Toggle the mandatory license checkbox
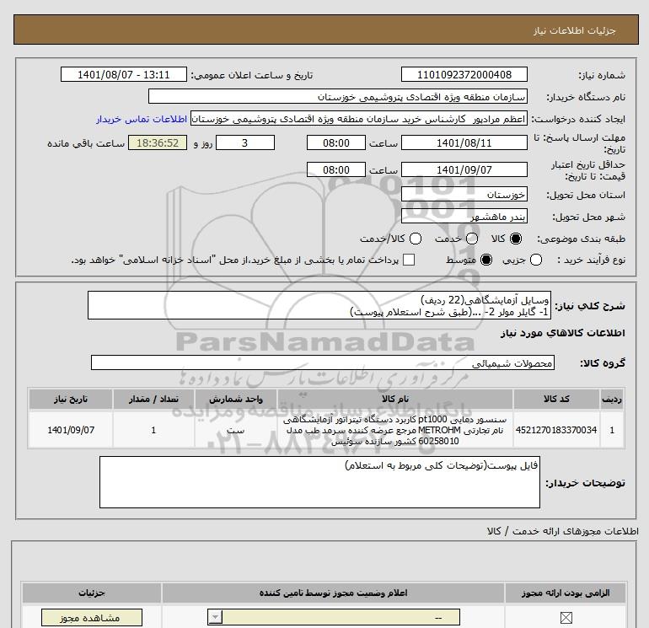This screenshot has height=628, width=649. (566, 618)
